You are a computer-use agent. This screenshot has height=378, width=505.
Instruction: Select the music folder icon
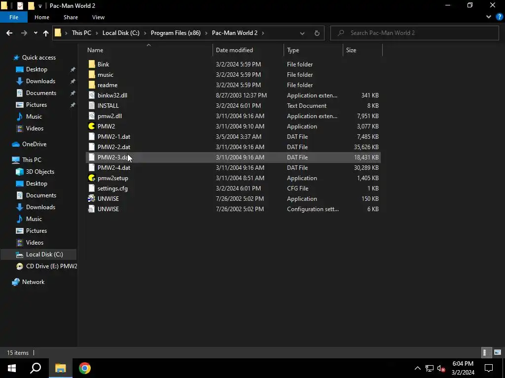coord(92,75)
